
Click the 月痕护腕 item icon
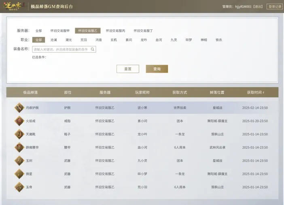19,108
